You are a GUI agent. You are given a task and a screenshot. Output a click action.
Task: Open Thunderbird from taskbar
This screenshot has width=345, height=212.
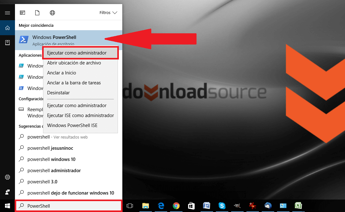click(268, 206)
